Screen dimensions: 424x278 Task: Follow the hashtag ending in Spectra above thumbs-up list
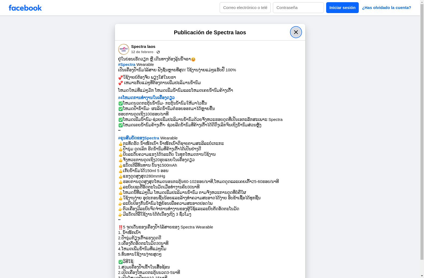coord(139,138)
